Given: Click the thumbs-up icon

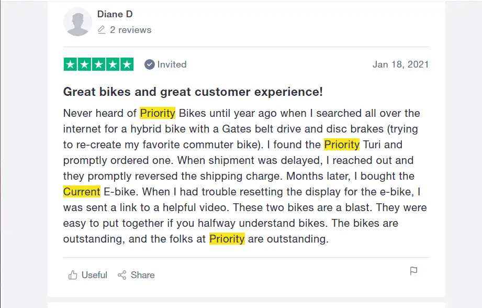Looking at the screenshot, I should (73, 275).
